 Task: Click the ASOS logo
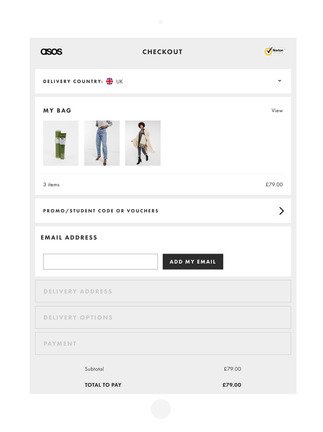click(x=51, y=52)
